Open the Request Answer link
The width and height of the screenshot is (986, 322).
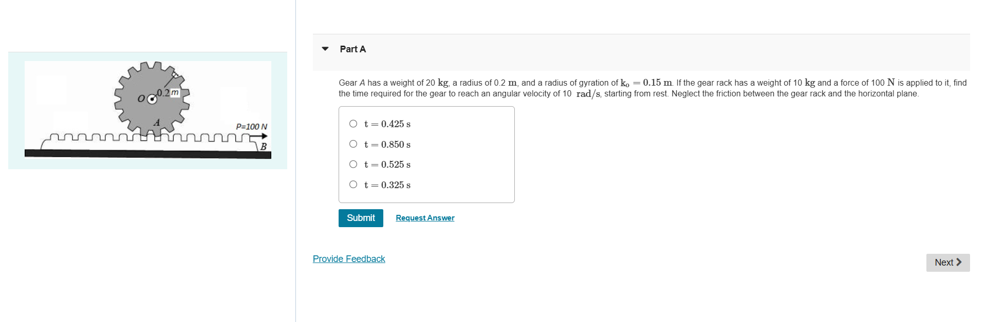point(424,218)
